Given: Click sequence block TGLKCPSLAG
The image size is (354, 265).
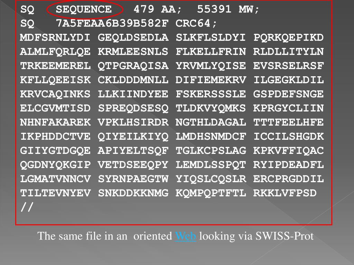Looking at the screenshot, I should [211, 150].
